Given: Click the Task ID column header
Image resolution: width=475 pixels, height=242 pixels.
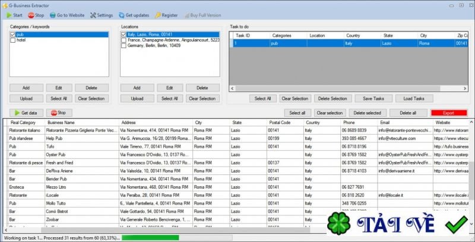Looking at the screenshot, I should click(251, 36).
